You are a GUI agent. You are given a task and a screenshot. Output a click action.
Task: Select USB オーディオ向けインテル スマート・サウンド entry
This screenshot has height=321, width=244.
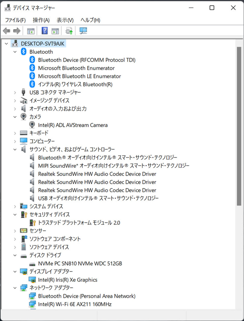(98, 198)
